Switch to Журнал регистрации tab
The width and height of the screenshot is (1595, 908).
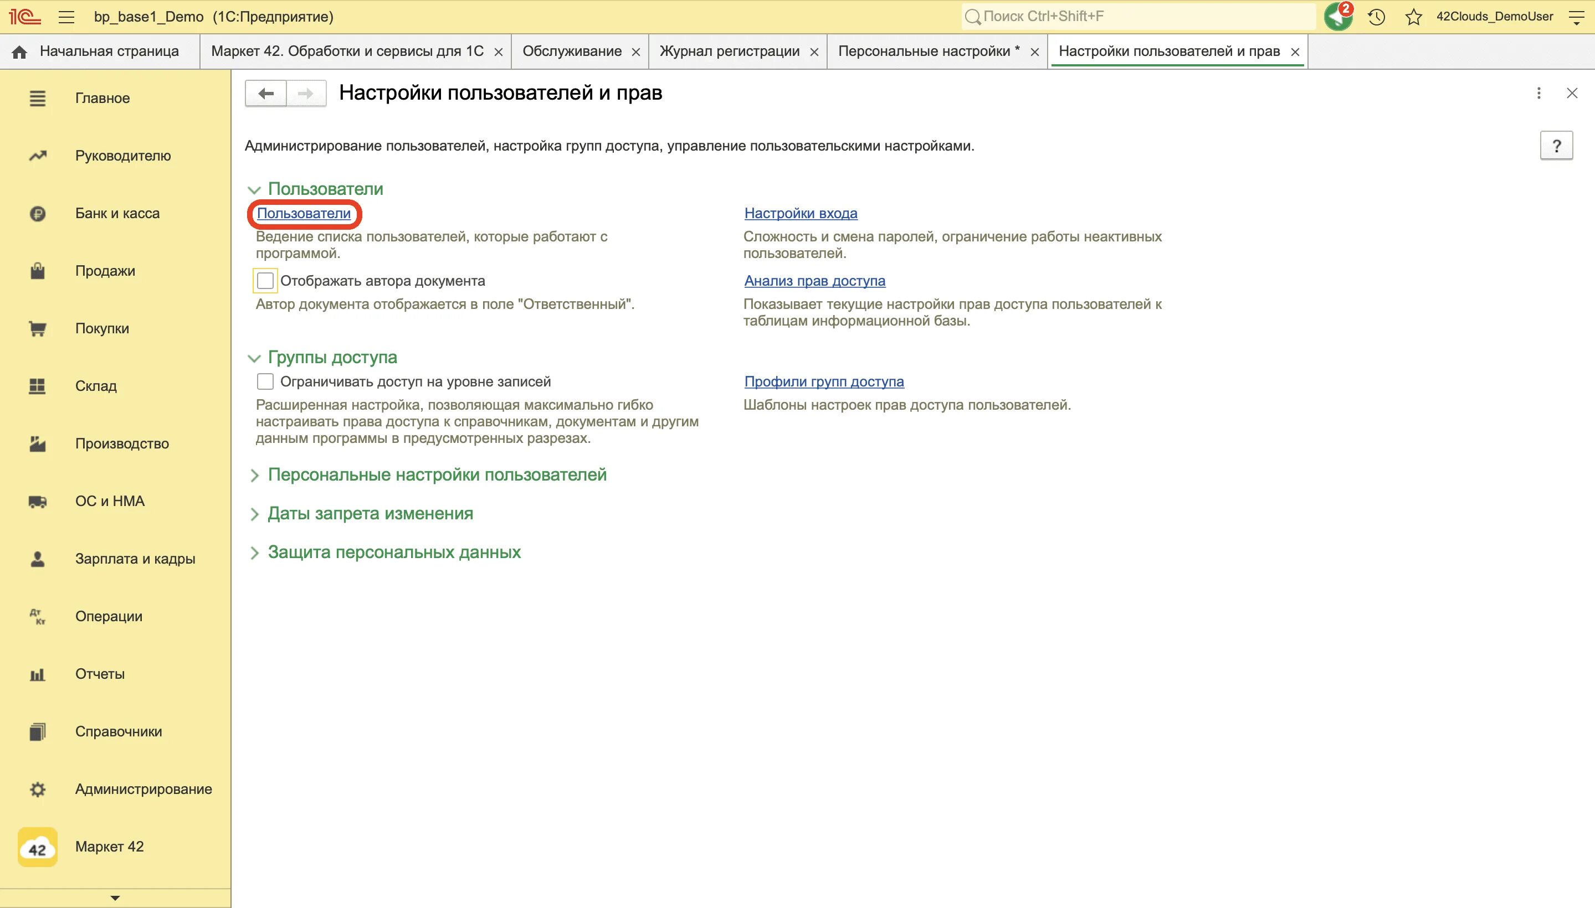coord(729,51)
